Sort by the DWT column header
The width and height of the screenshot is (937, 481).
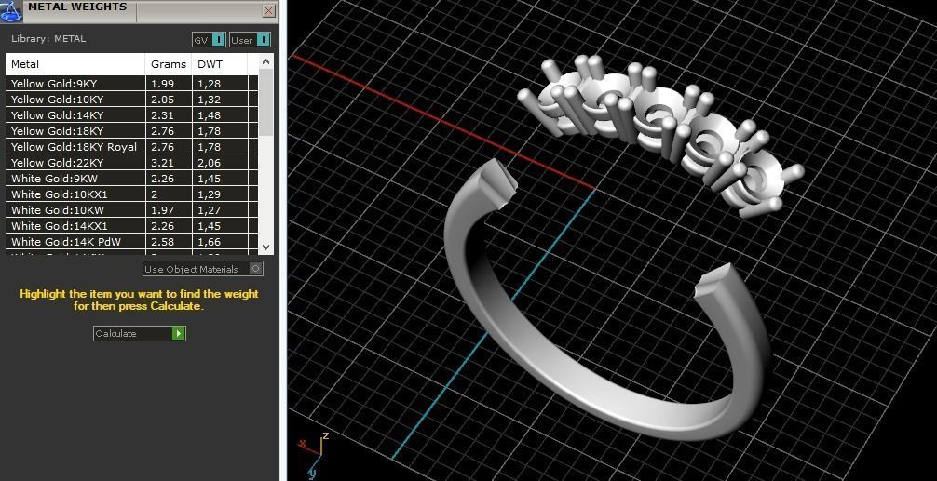[219, 64]
